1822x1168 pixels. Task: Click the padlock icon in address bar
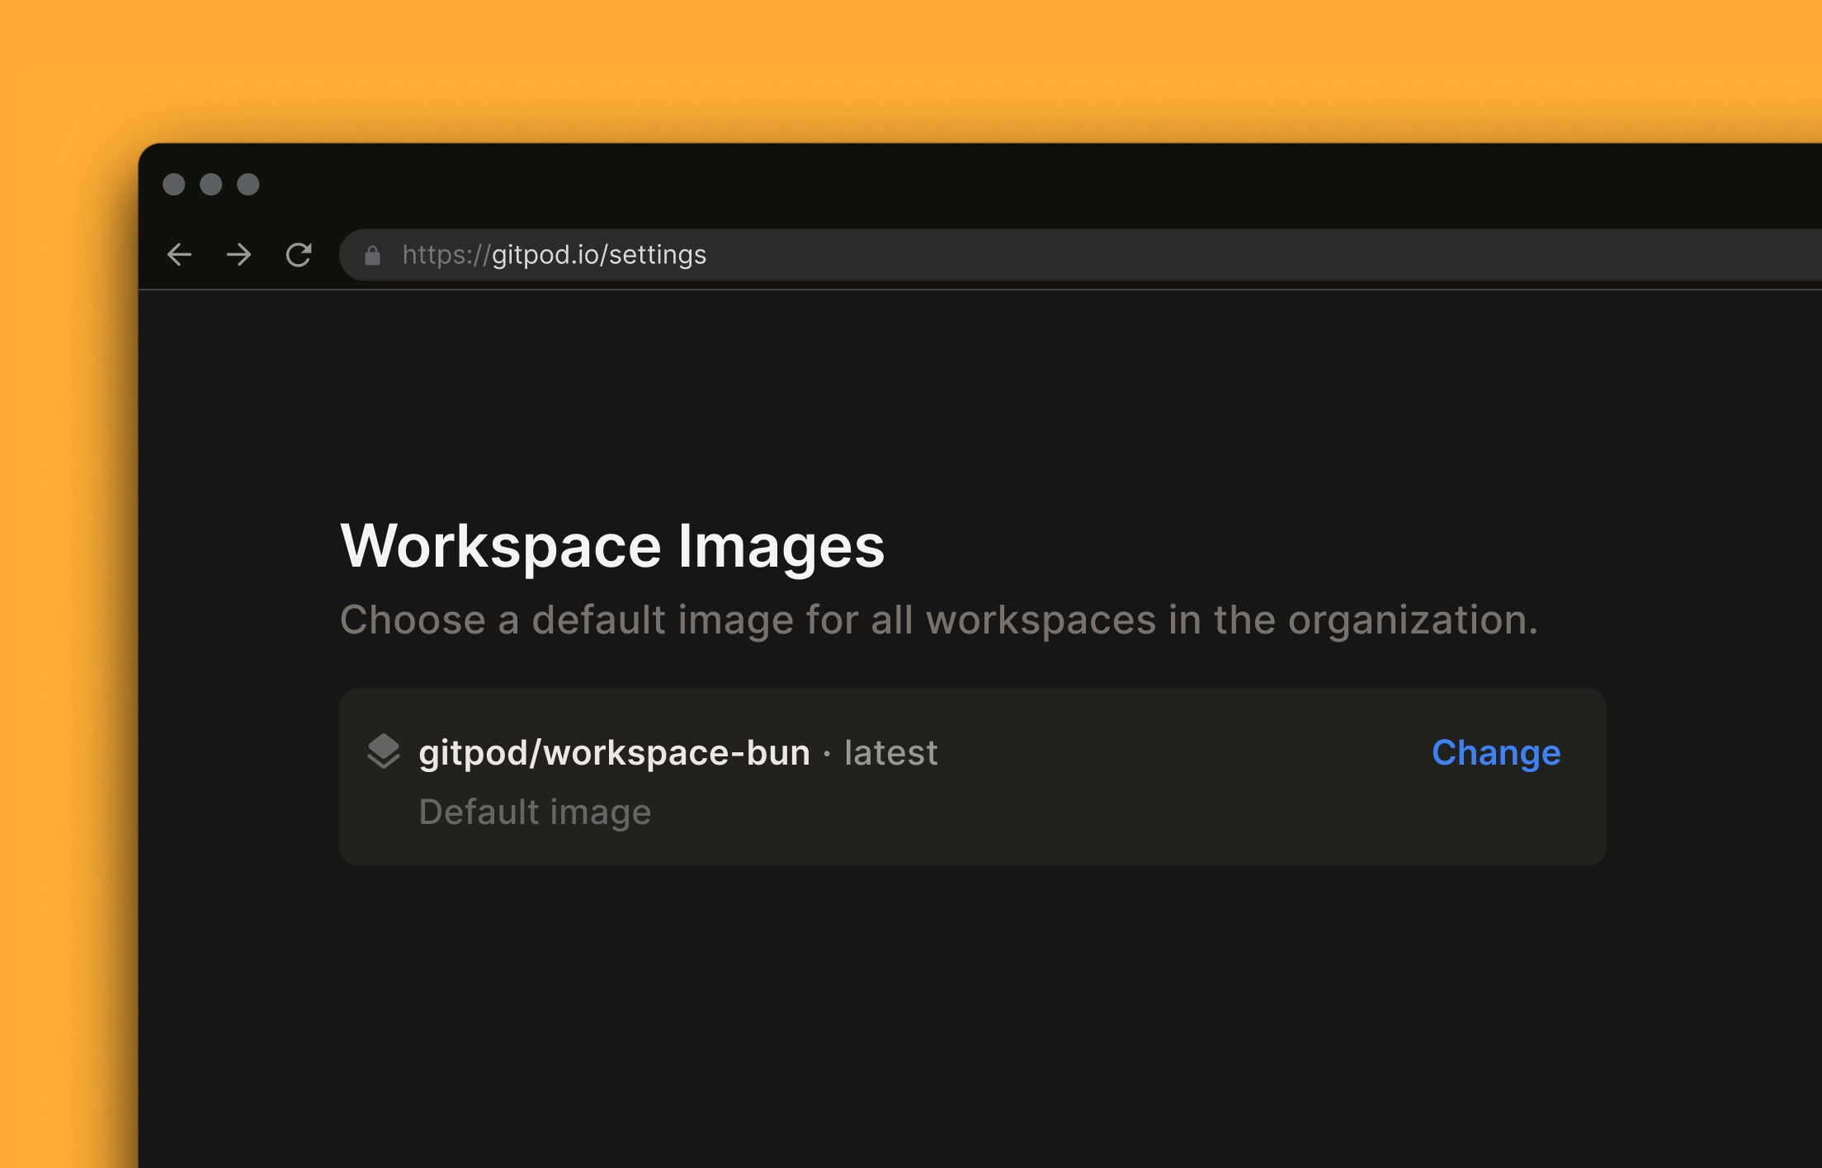tap(372, 256)
